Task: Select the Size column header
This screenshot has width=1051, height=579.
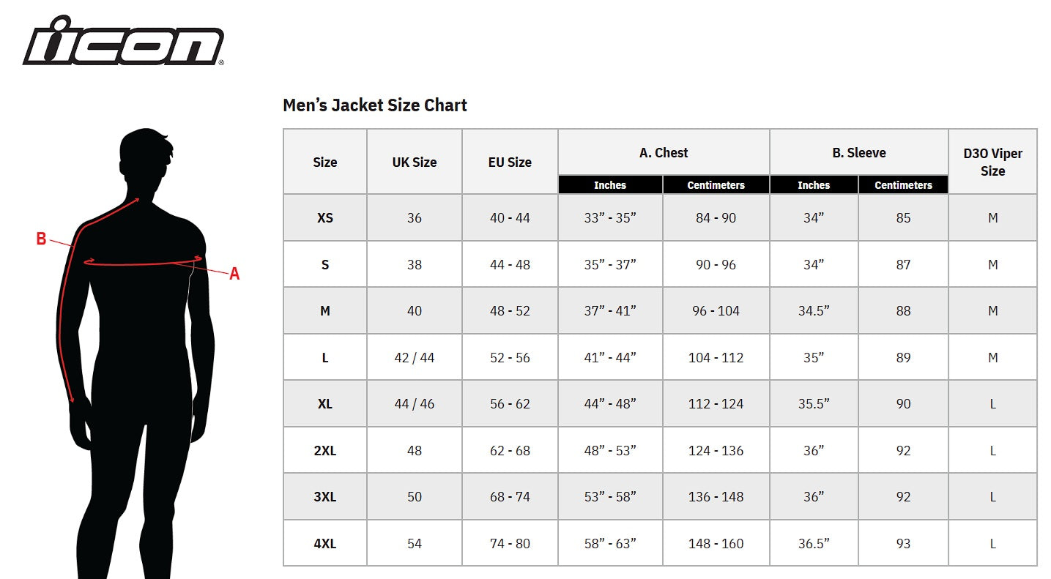Action: point(325,162)
